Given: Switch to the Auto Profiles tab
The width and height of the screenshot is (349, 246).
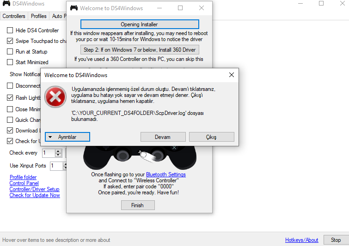Looking at the screenshot, I should 58,16.
